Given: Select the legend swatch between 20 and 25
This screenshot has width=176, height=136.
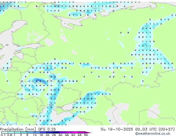Looking at the screenshot, I should pyautogui.click(x=49, y=132).
